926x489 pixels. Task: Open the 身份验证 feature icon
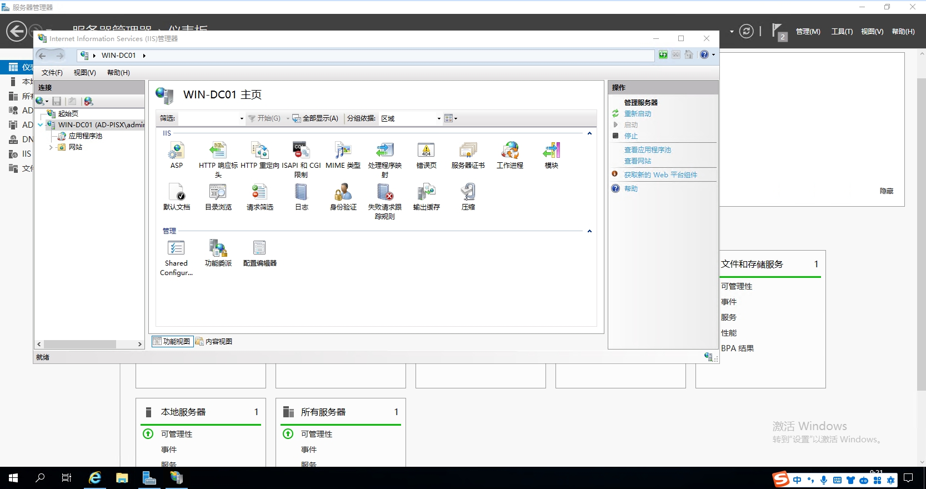pyautogui.click(x=343, y=192)
